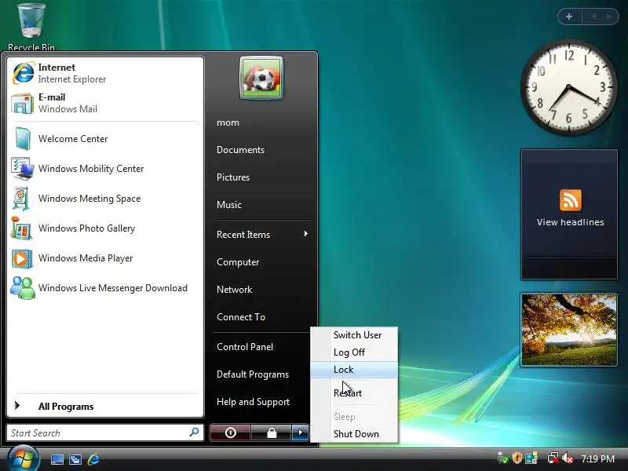Expand the Recent Items submenu
This screenshot has height=471, width=628.
262,234
